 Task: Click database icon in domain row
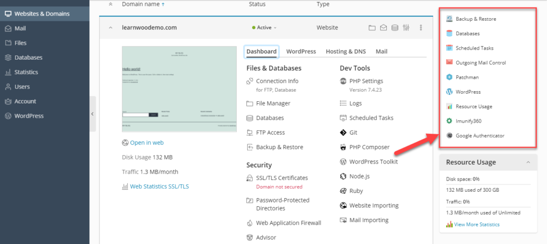tap(395, 28)
